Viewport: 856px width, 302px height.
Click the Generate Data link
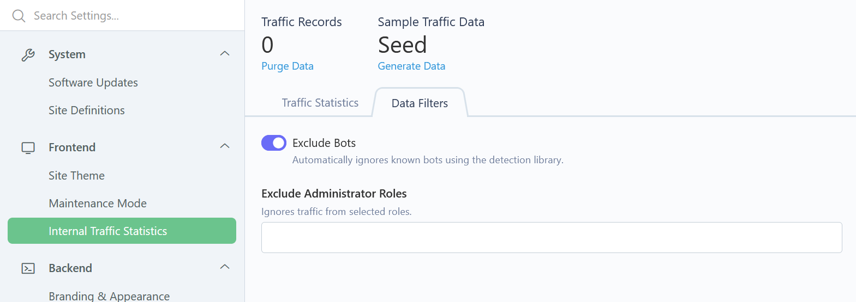(x=411, y=66)
